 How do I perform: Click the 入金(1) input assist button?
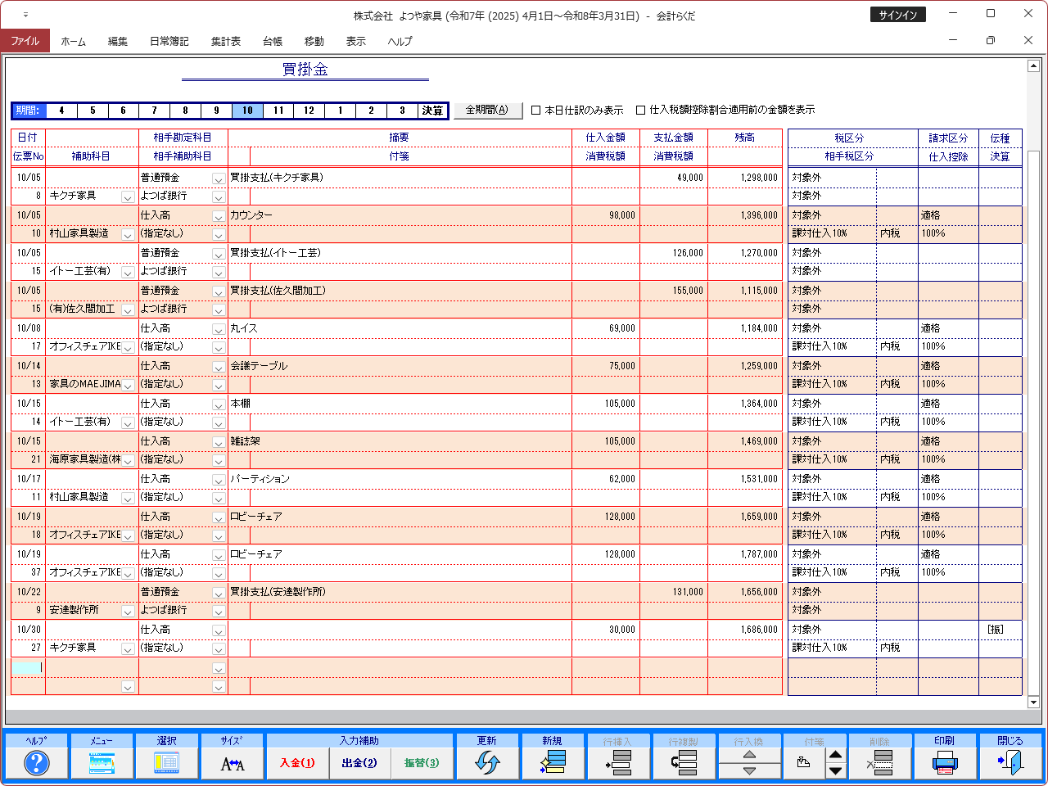297,763
